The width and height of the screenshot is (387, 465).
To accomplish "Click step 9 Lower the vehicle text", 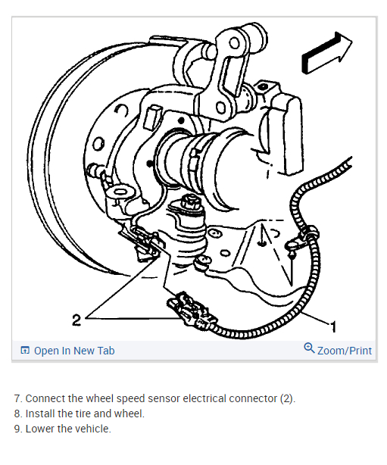I will [63, 429].
